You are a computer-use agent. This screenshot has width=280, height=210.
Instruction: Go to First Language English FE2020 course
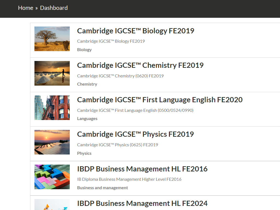[160, 100]
